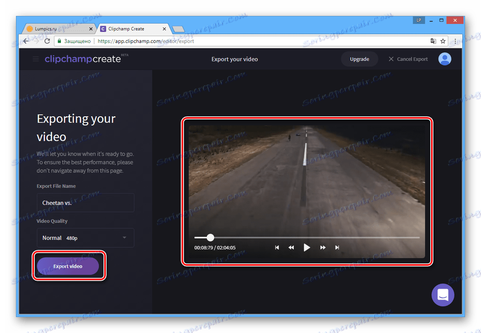Click the Export video button
The width and height of the screenshot is (481, 333).
pyautogui.click(x=67, y=266)
